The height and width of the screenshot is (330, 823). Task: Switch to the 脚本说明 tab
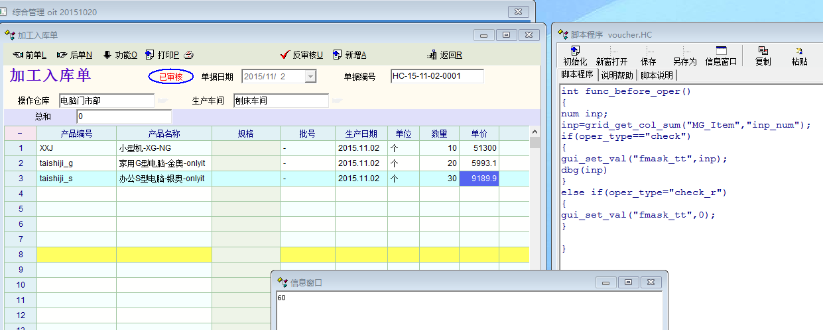[x=657, y=75]
